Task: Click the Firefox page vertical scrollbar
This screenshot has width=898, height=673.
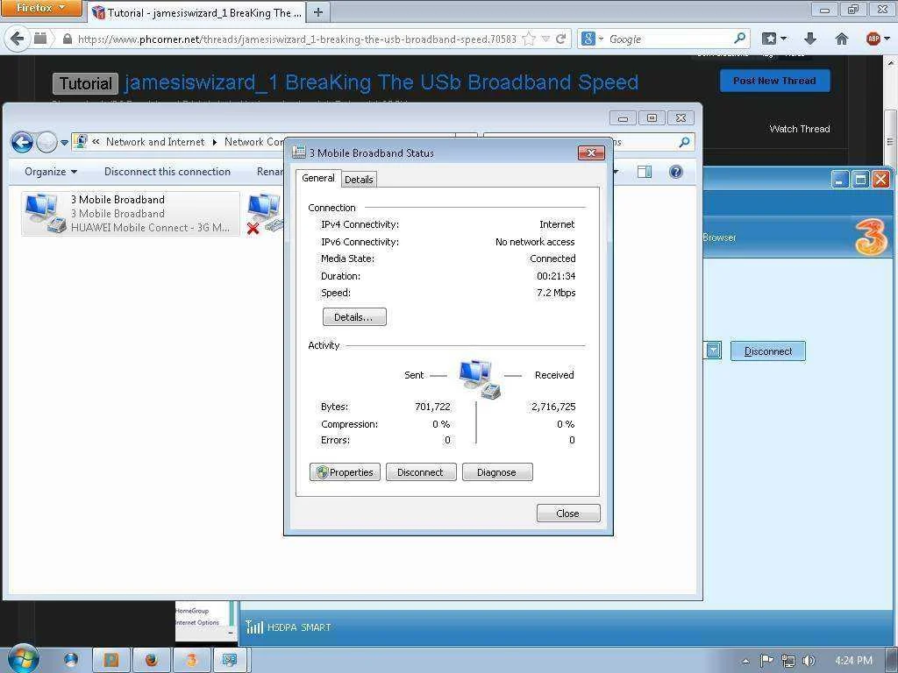Action: 891,141
